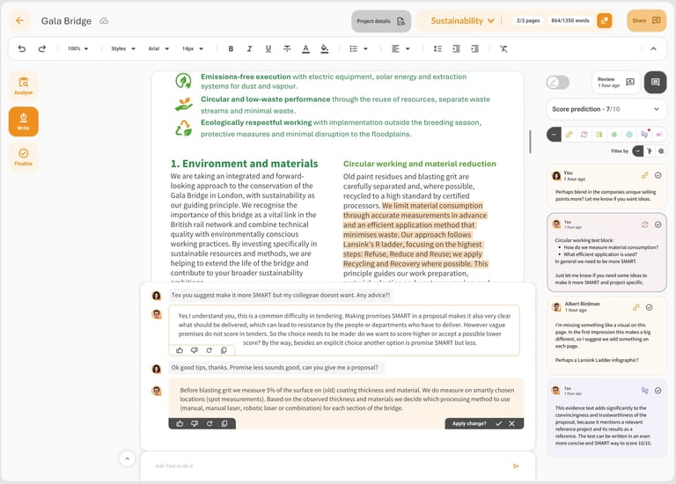Collapse the chat panel with the up chevron
This screenshot has width=676, height=484.
[x=127, y=458]
